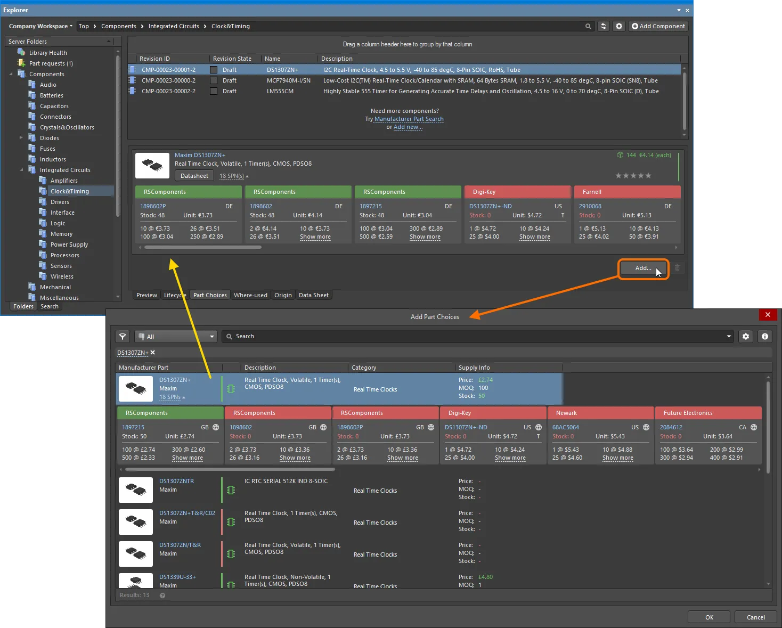Click the stock cube icon showing 144

pyautogui.click(x=620, y=155)
